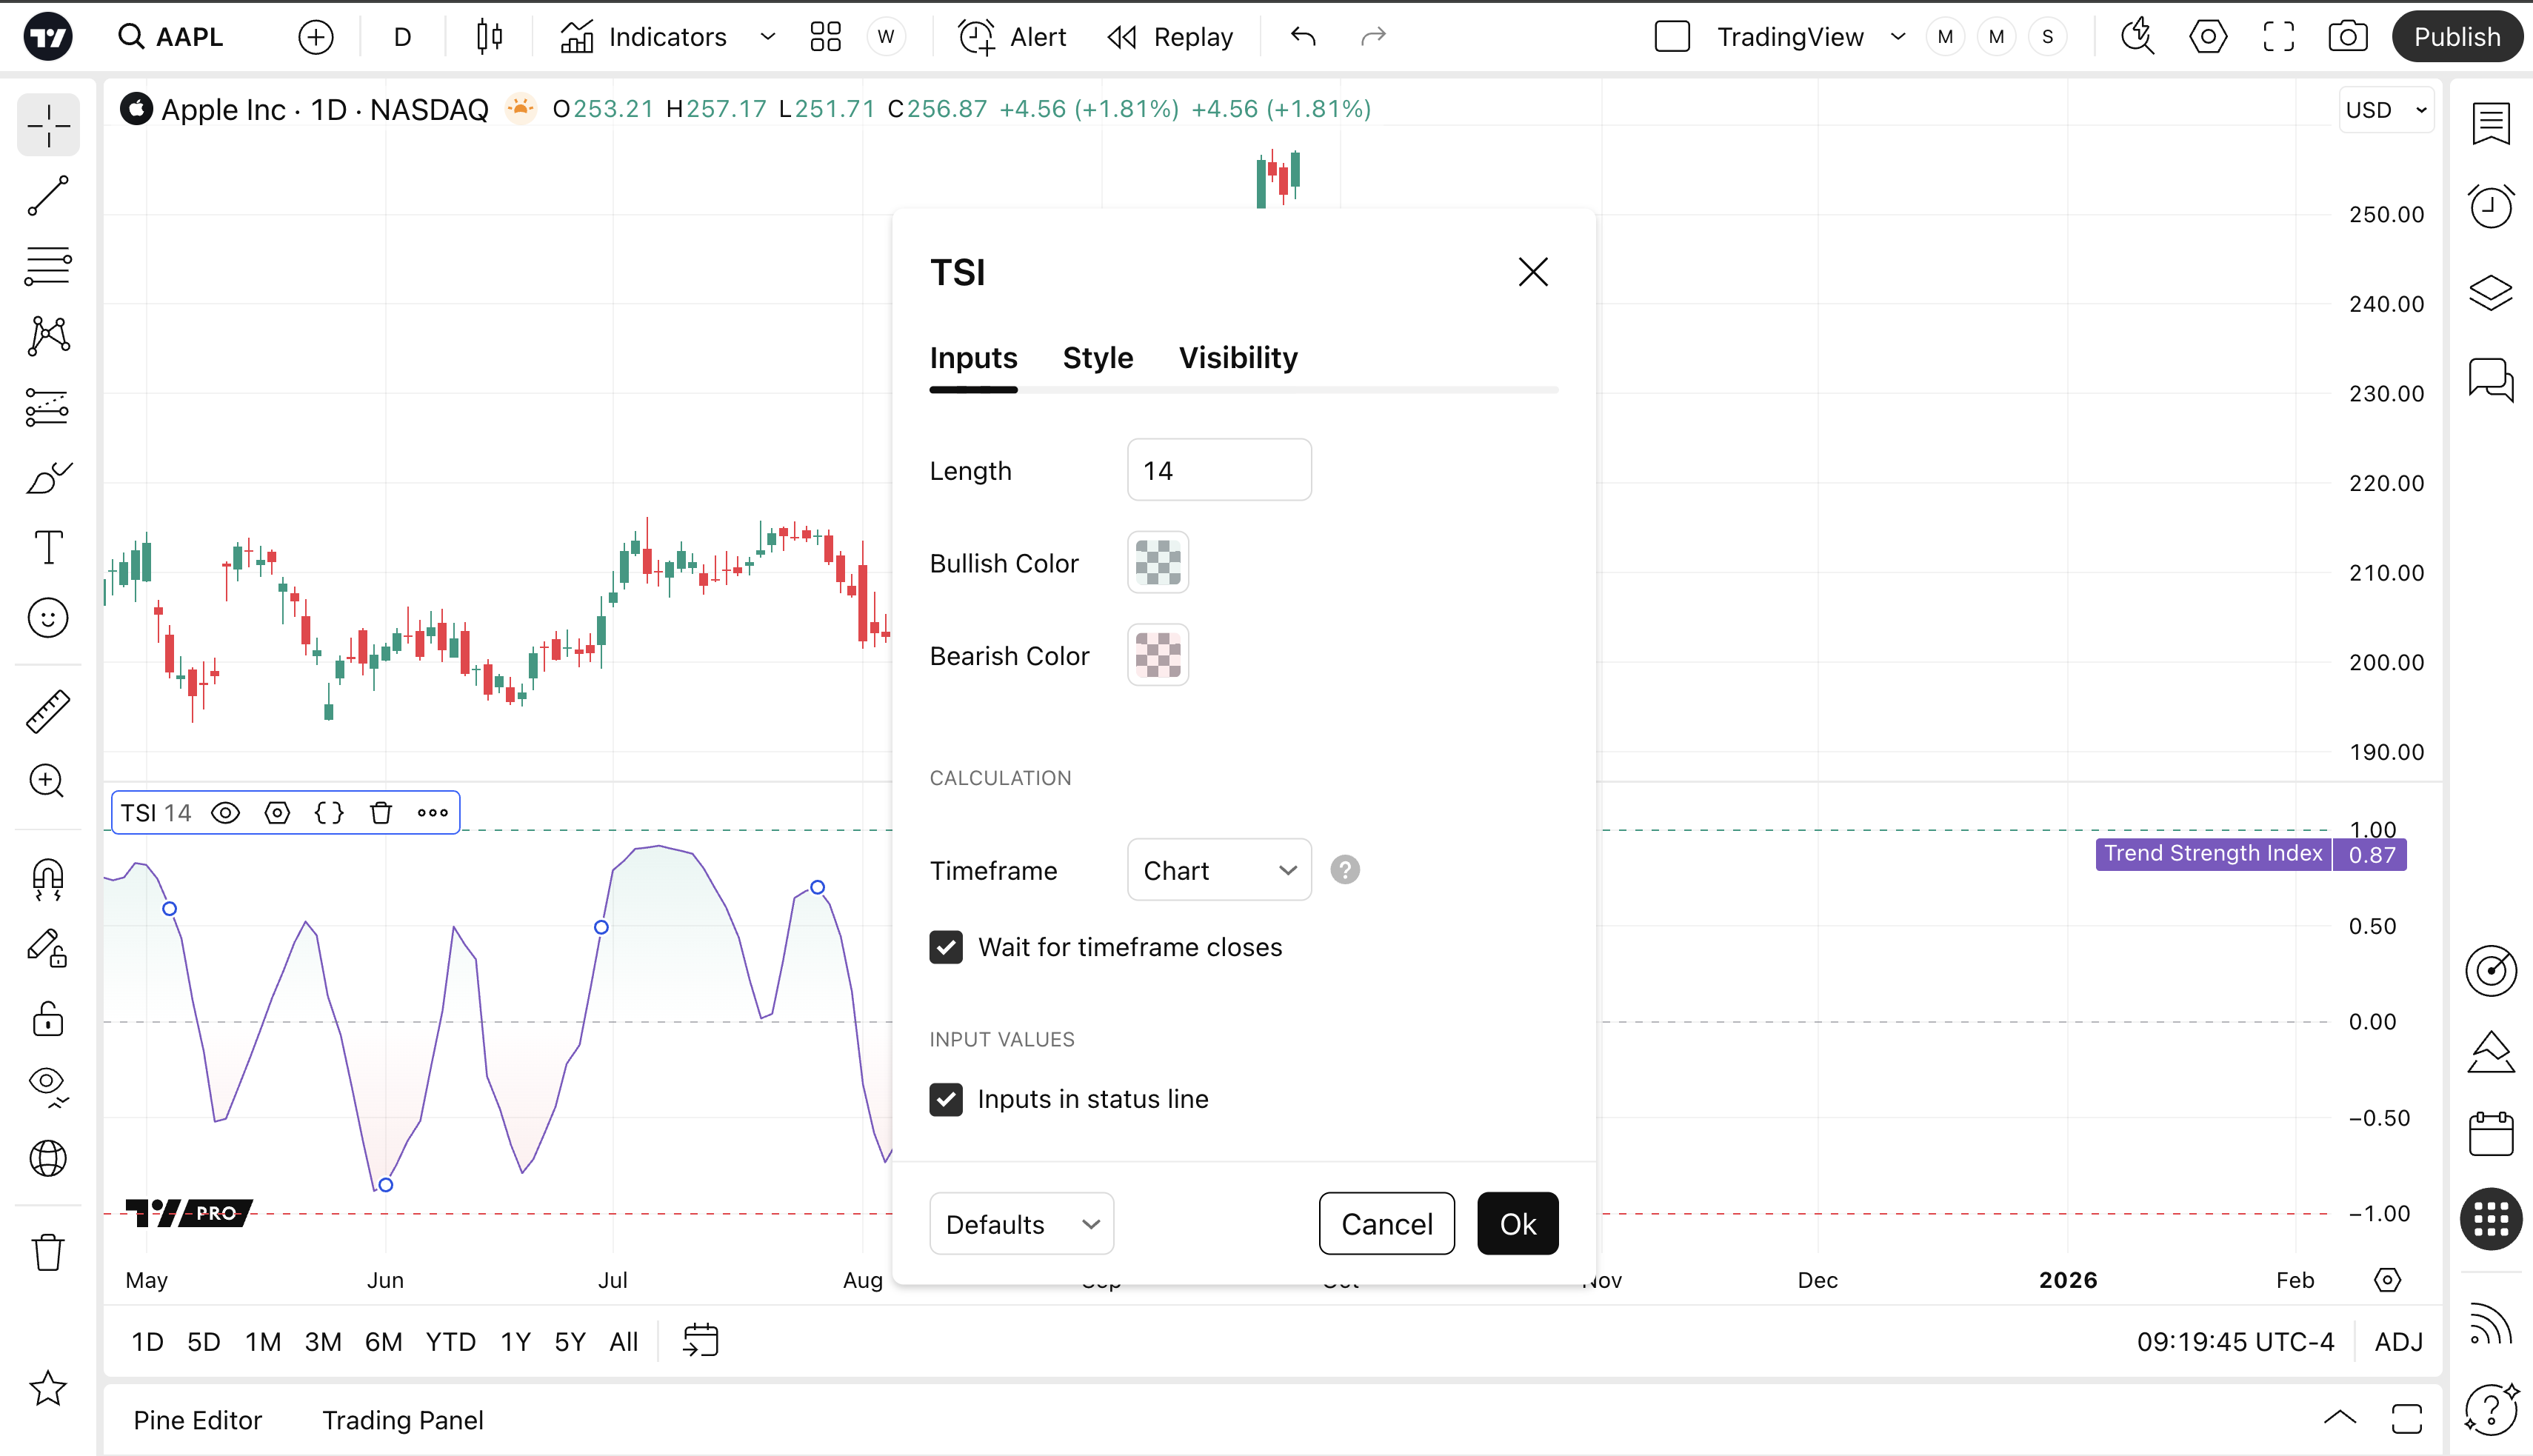
Task: Open the Defaults dropdown
Action: click(x=1021, y=1224)
